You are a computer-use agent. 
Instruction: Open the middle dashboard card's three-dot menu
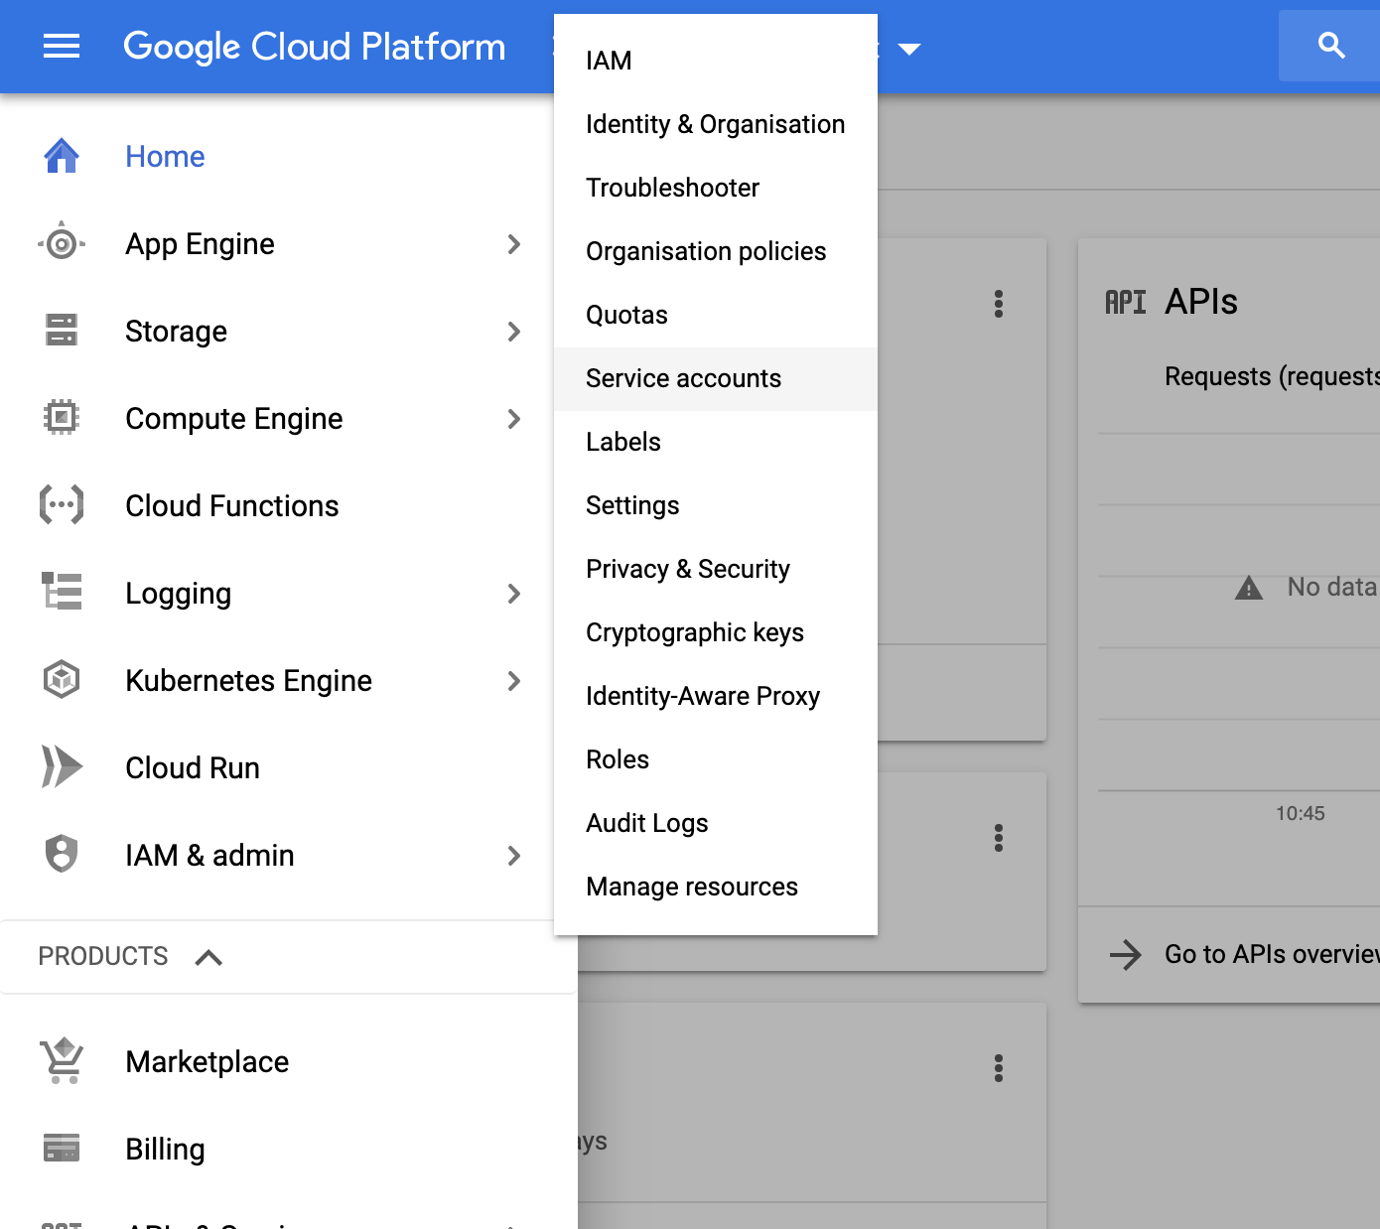click(x=999, y=838)
